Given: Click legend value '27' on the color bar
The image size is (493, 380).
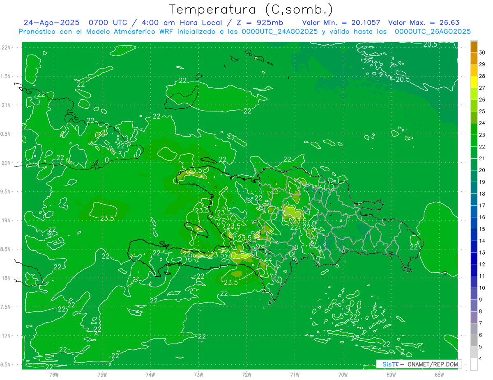Looking at the screenshot, I should 482,88.
